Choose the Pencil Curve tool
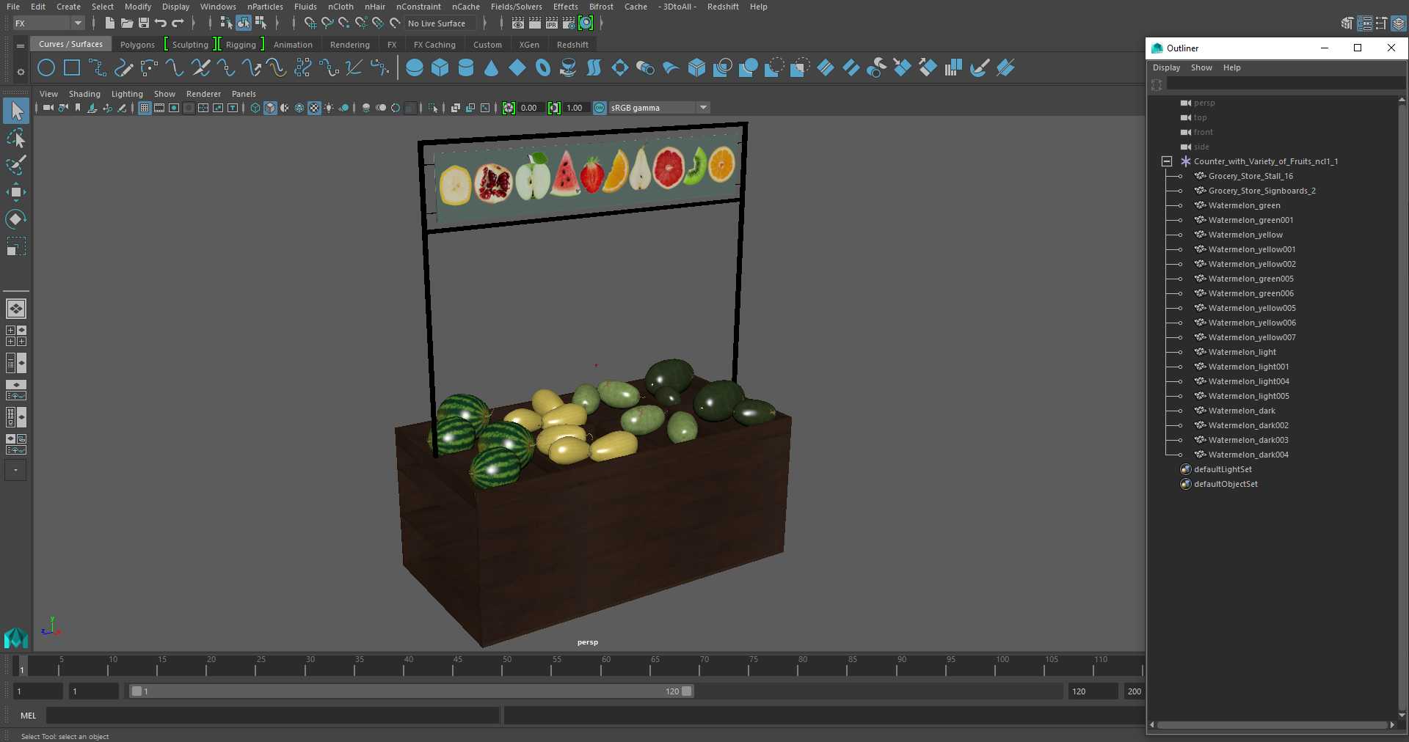This screenshot has width=1409, height=742. (x=123, y=68)
